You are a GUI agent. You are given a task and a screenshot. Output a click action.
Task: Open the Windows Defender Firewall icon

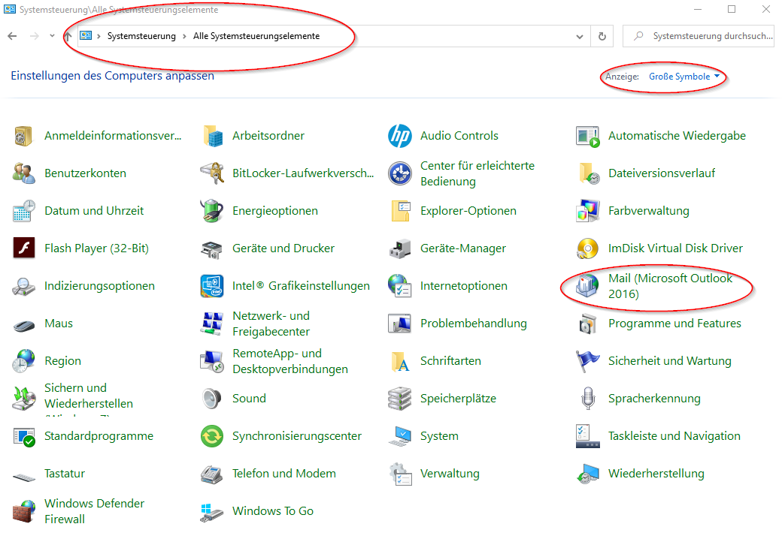coord(24,511)
